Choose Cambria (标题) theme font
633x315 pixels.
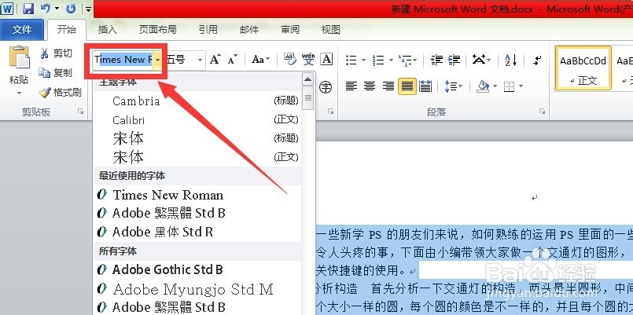pos(197,101)
